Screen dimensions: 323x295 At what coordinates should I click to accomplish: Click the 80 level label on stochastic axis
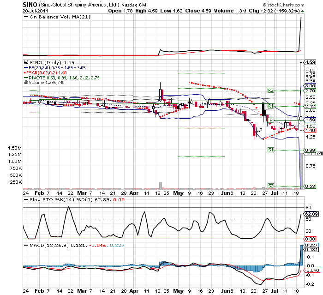pos(308,208)
